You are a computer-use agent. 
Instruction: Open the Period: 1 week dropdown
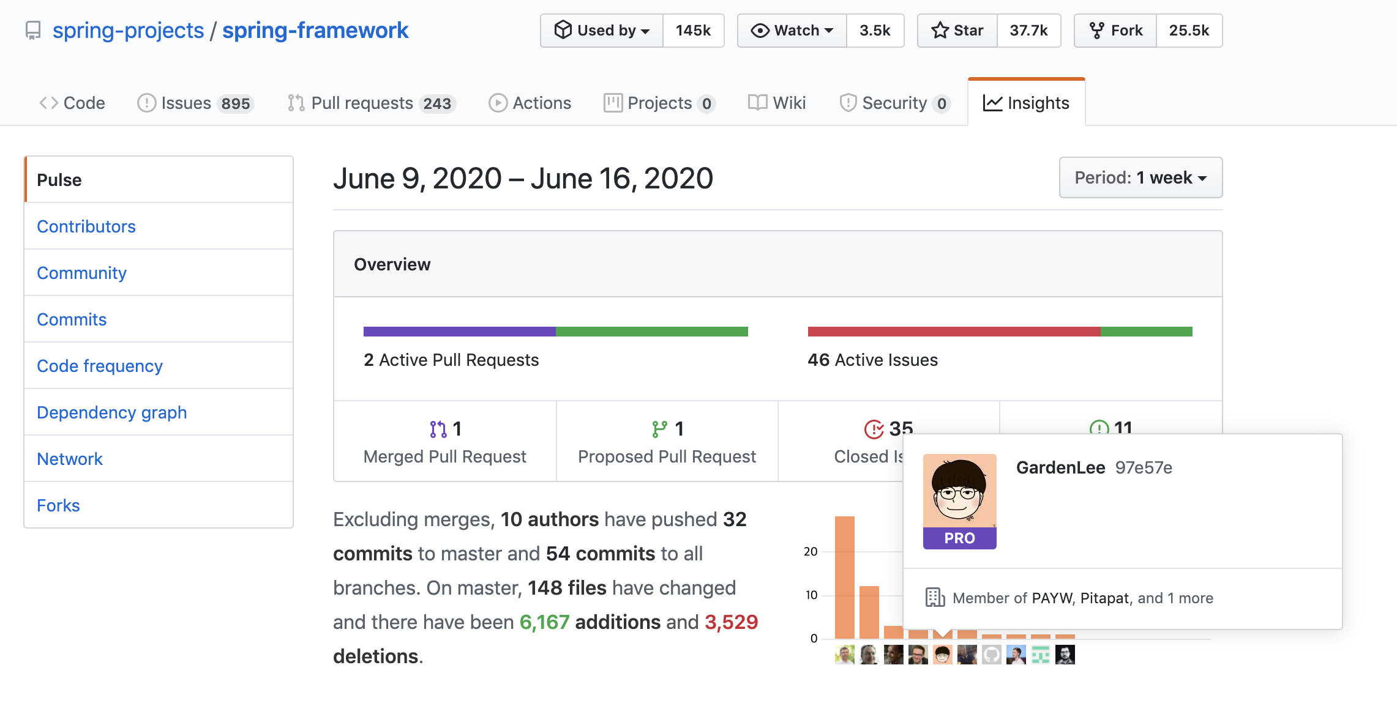click(1140, 178)
